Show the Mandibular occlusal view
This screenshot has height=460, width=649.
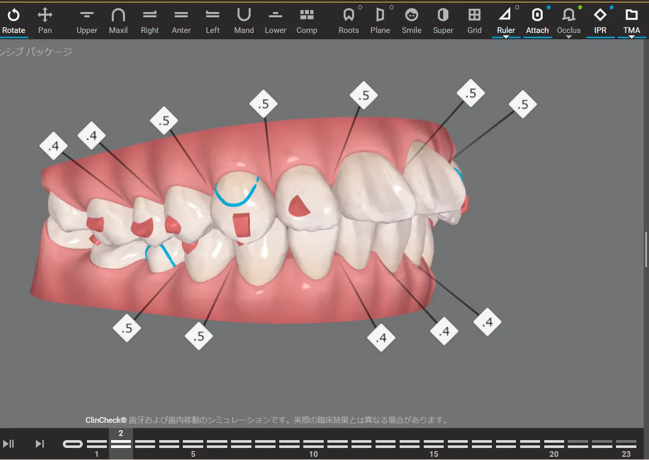point(244,20)
